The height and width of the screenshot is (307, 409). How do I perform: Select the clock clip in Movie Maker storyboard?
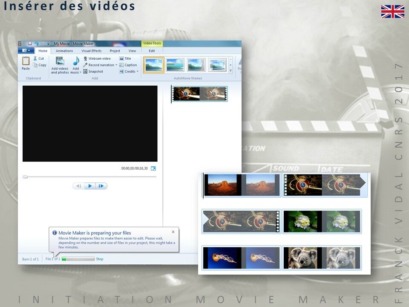199,94
